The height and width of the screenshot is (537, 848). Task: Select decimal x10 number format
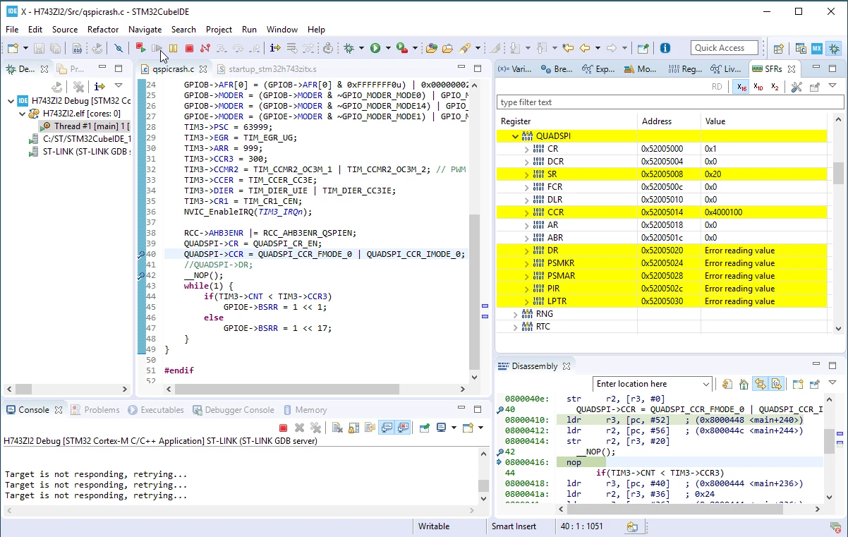click(x=758, y=87)
